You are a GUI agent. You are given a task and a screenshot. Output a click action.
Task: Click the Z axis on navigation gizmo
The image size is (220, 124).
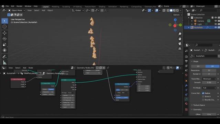[x=175, y=20]
